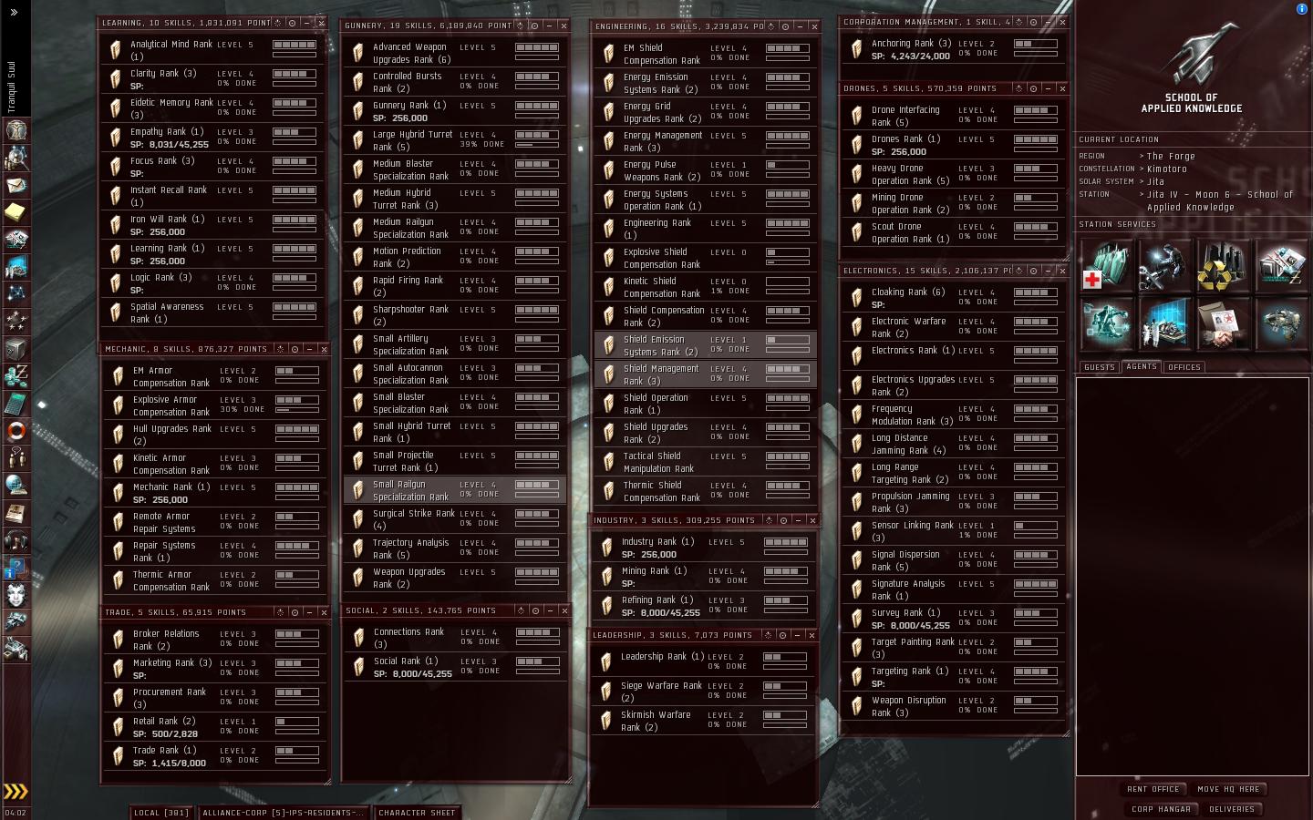Click the skill book icon for Leadership
Screen dimensions: 1313x820
606,661
